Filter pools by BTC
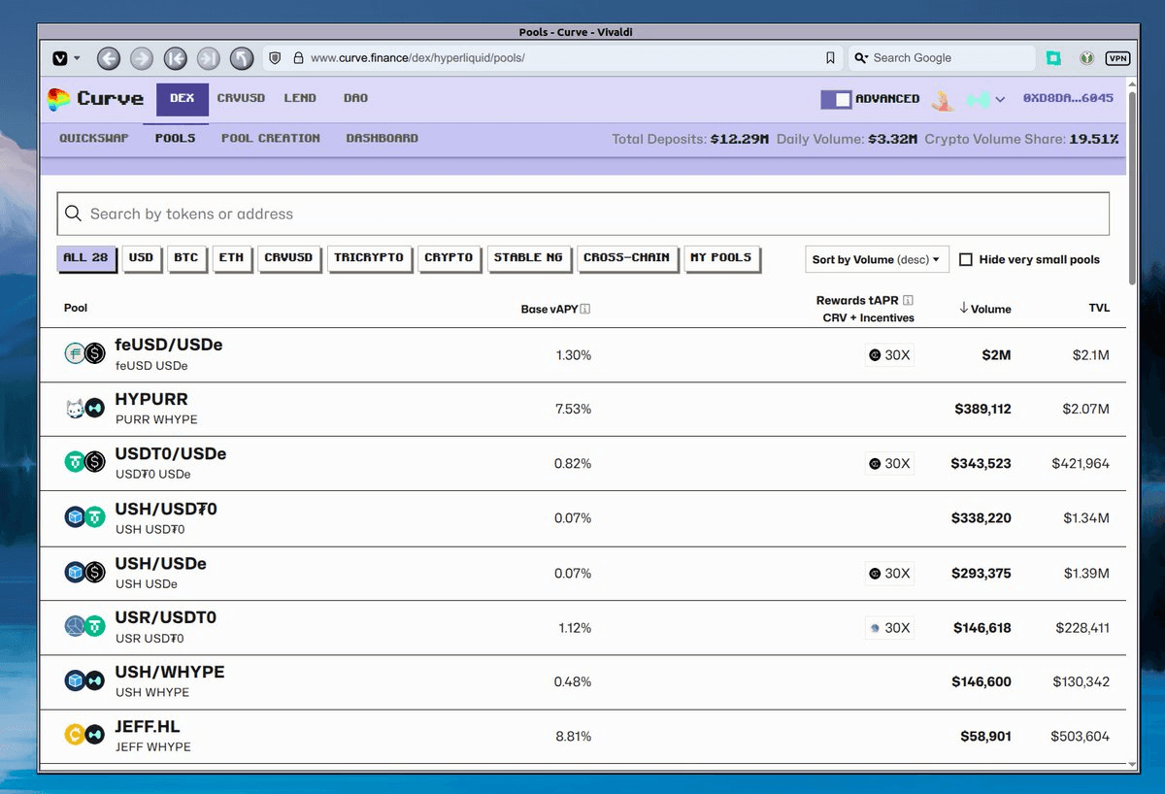This screenshot has width=1165, height=794. (186, 258)
